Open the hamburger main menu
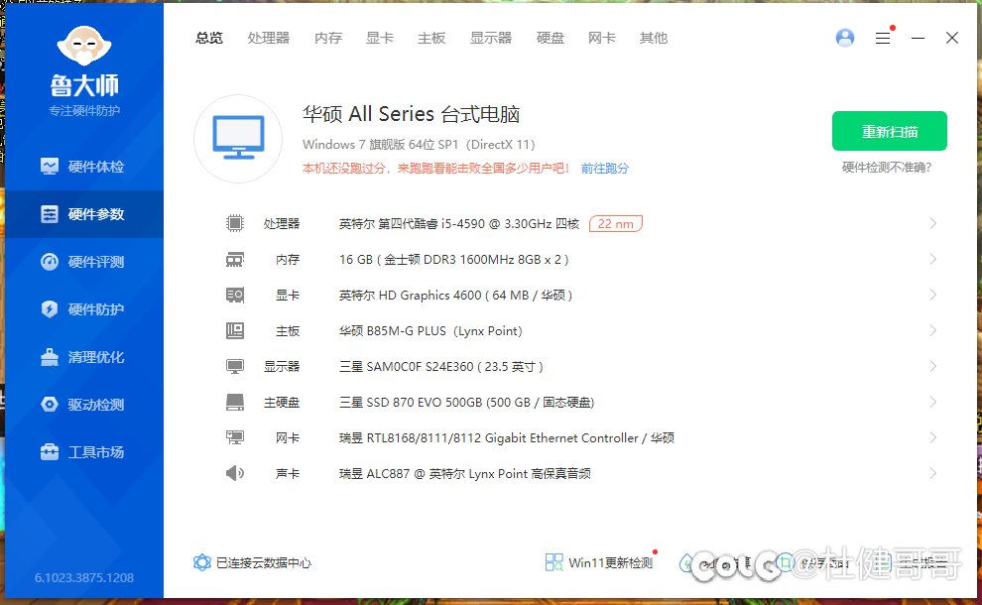 883,39
